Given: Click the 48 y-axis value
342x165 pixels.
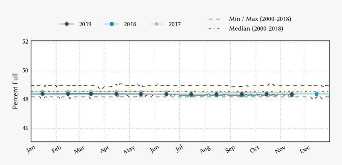Looking at the screenshot, I should [x=26, y=99].
